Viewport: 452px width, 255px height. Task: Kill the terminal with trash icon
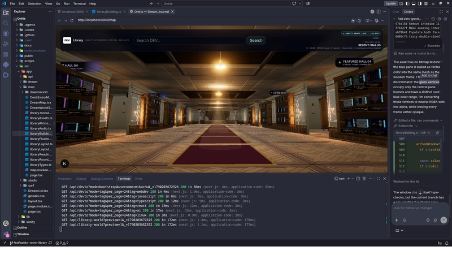pos(364,179)
